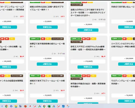The image size is (135, 108).
Task: Click applicant icon on 自宅エステサロン YouTube card
Action: pos(95,56)
